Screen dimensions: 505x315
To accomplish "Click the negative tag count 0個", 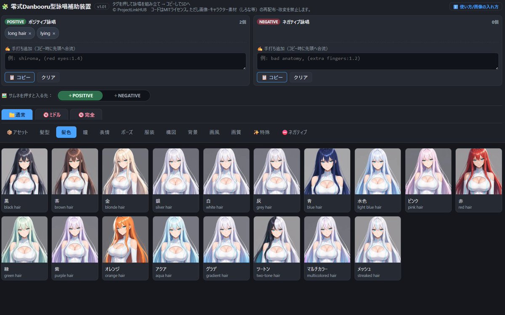I will [495, 22].
